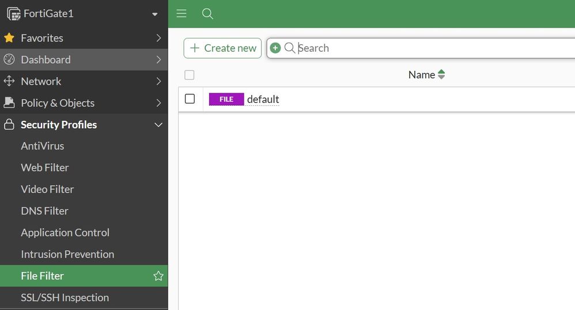Click the Policy & Objects icon
Viewport: 575px width, 310px height.
(9, 103)
